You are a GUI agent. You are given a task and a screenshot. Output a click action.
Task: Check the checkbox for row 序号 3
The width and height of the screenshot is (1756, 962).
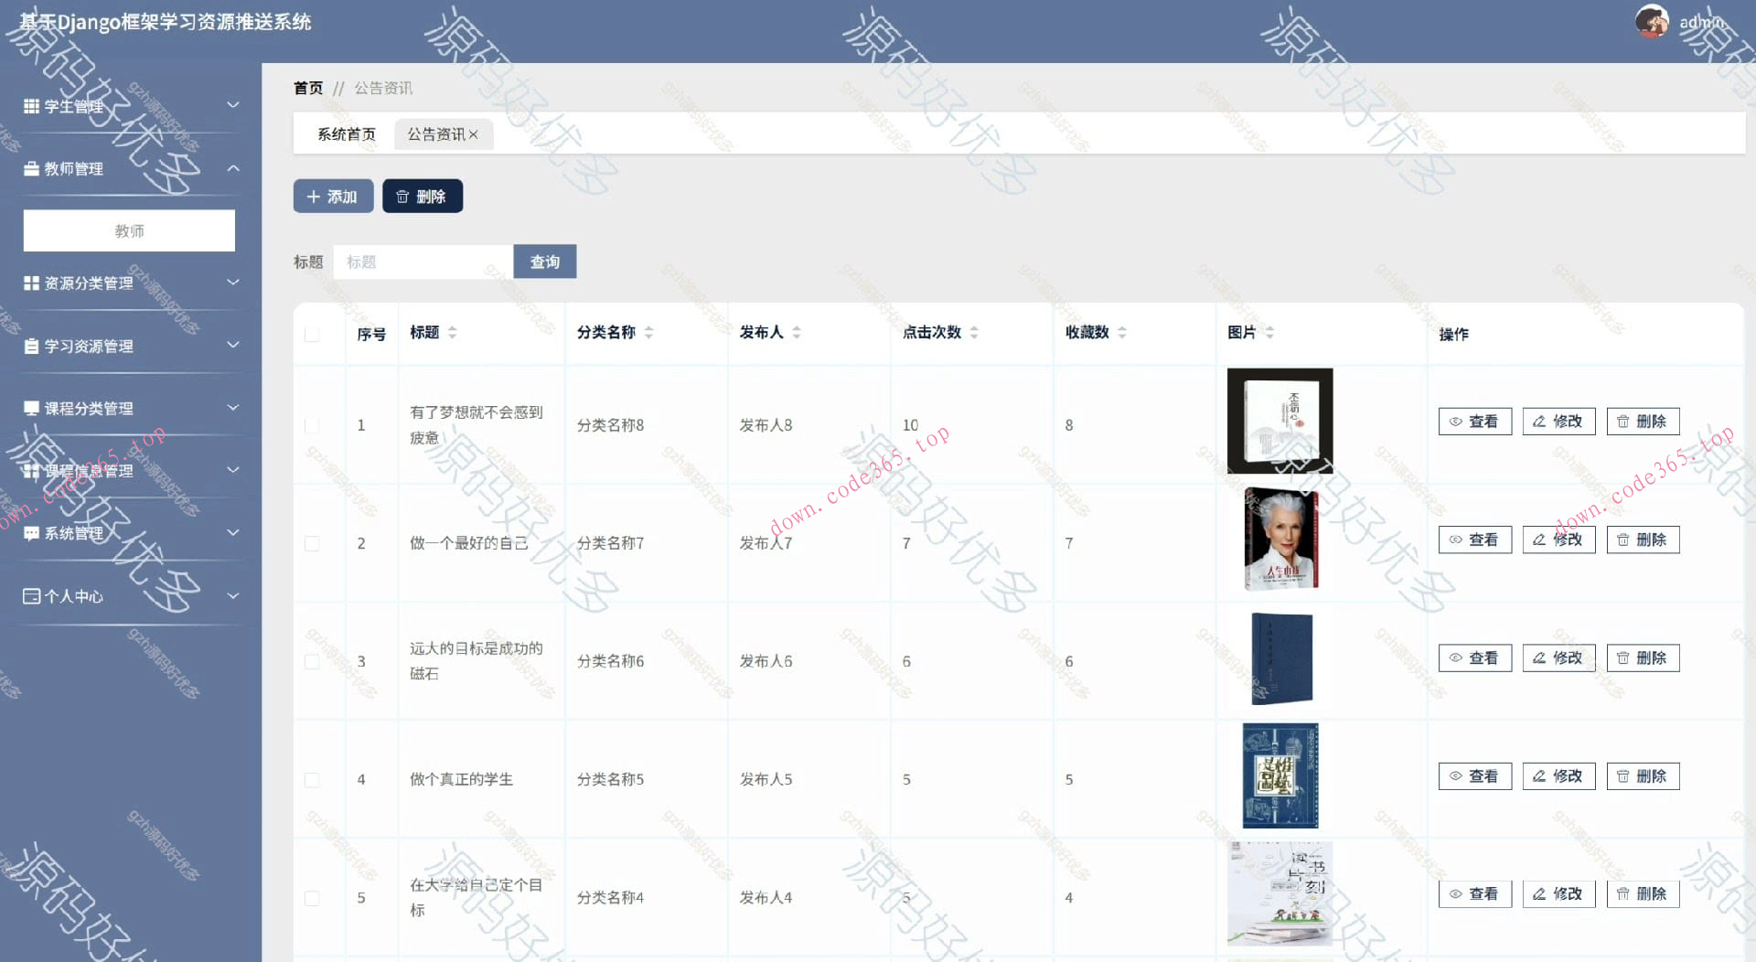click(x=312, y=660)
